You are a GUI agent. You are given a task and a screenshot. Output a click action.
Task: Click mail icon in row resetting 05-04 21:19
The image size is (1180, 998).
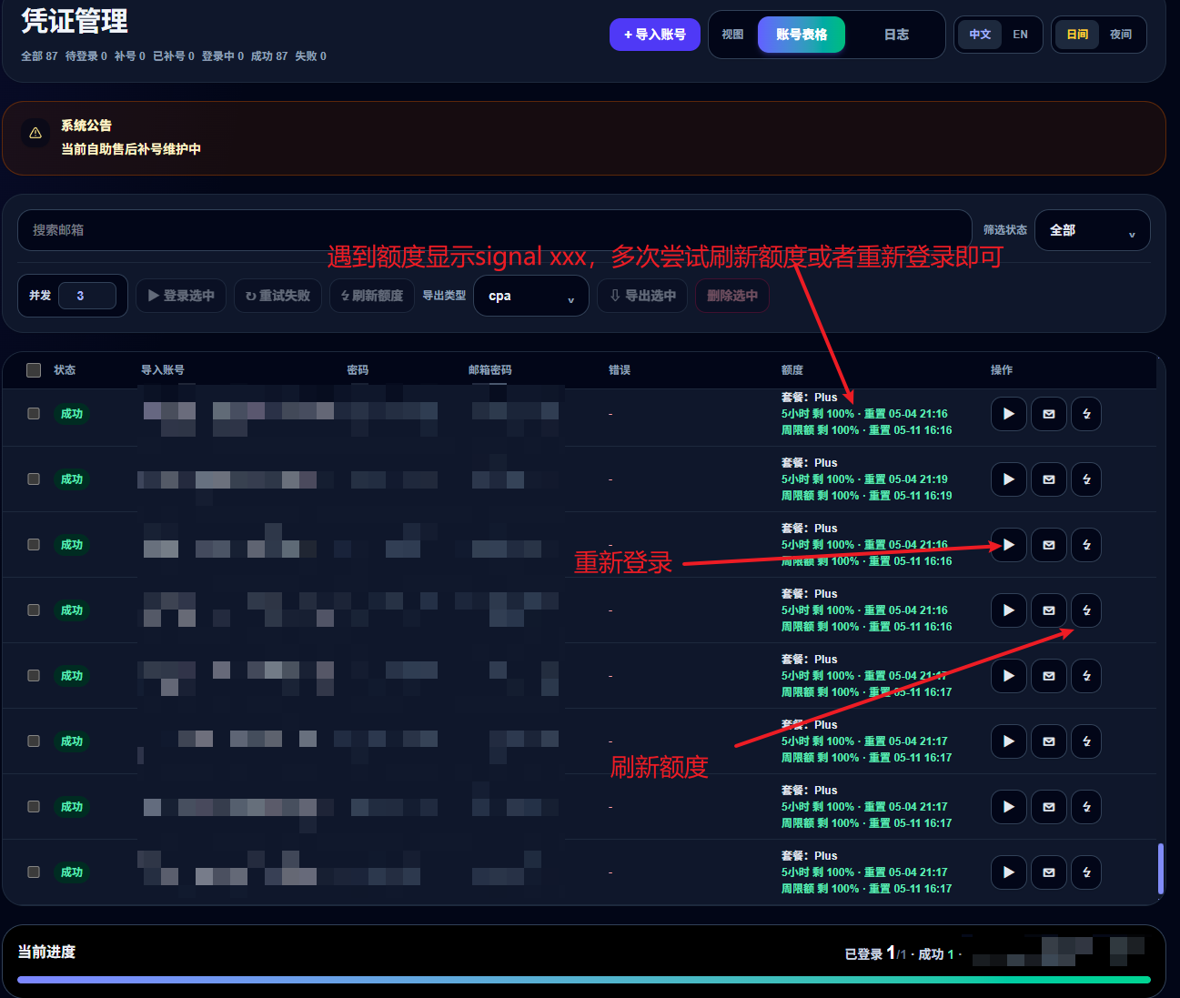pos(1048,479)
